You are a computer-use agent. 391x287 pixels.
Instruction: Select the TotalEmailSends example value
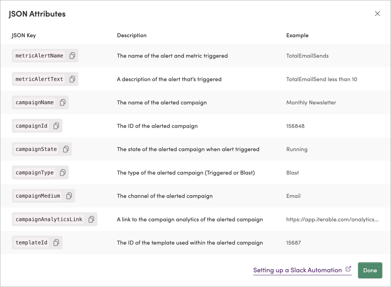(x=306, y=56)
